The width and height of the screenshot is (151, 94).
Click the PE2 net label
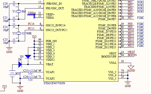coord(130,2)
